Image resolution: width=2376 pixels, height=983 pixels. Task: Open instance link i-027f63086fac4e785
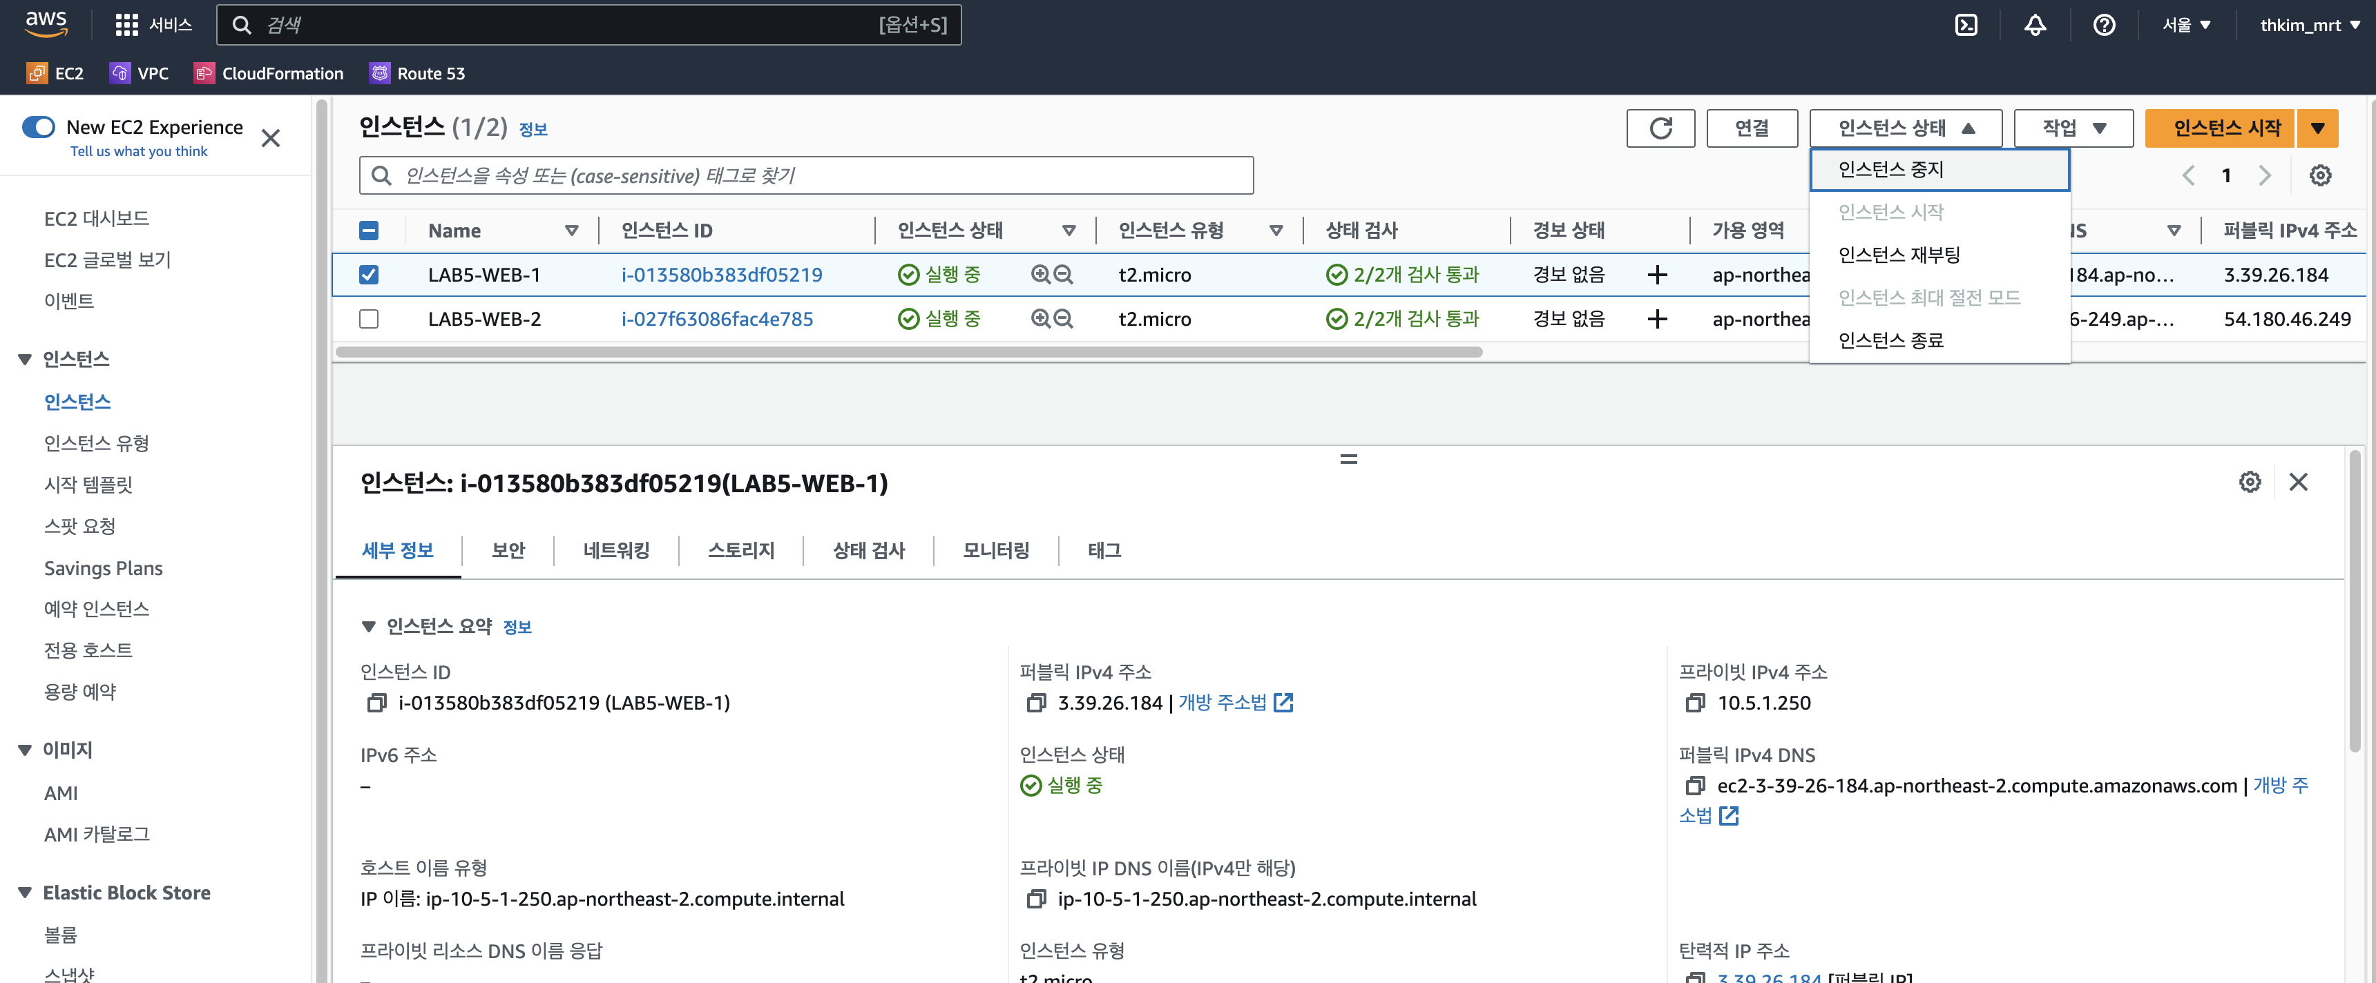pos(717,319)
